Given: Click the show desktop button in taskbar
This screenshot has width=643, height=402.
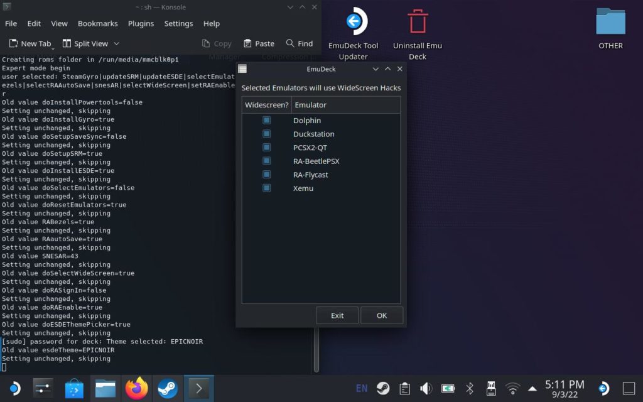Looking at the screenshot, I should pyautogui.click(x=629, y=388).
